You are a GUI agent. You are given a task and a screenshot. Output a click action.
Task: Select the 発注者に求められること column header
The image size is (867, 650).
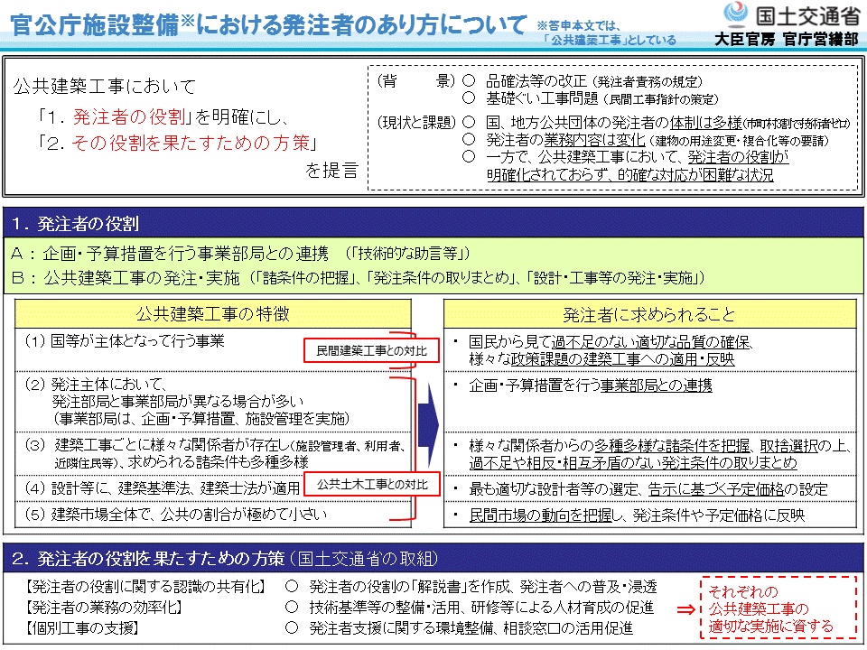[x=649, y=314]
